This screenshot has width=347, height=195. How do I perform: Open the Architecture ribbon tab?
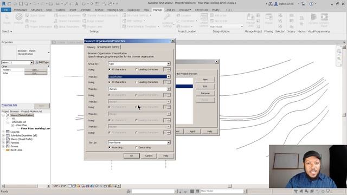pyautogui.click(x=20, y=10)
